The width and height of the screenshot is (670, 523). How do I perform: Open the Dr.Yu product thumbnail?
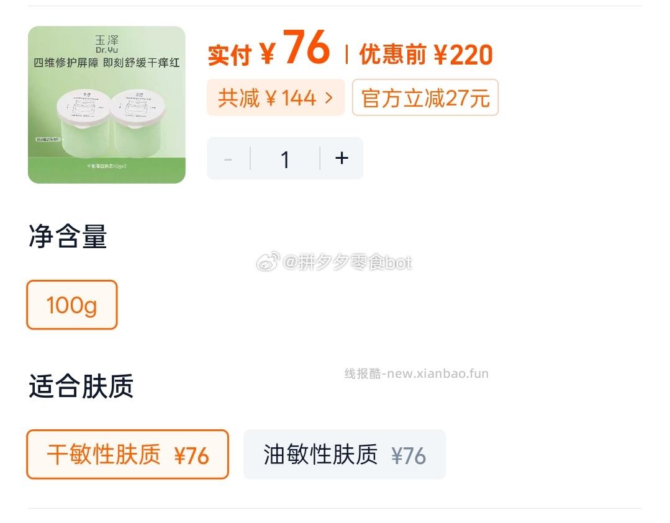coord(106,103)
